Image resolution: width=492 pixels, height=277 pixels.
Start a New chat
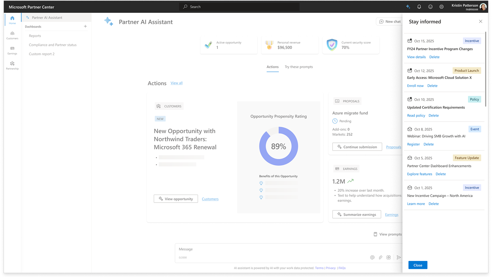pos(389,22)
